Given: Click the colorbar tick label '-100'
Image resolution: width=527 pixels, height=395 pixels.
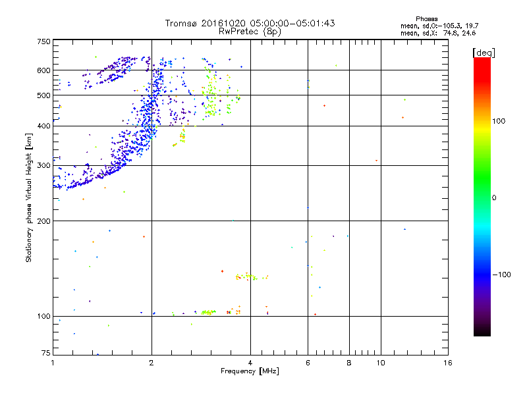Looking at the screenshot, I should click(x=501, y=275).
